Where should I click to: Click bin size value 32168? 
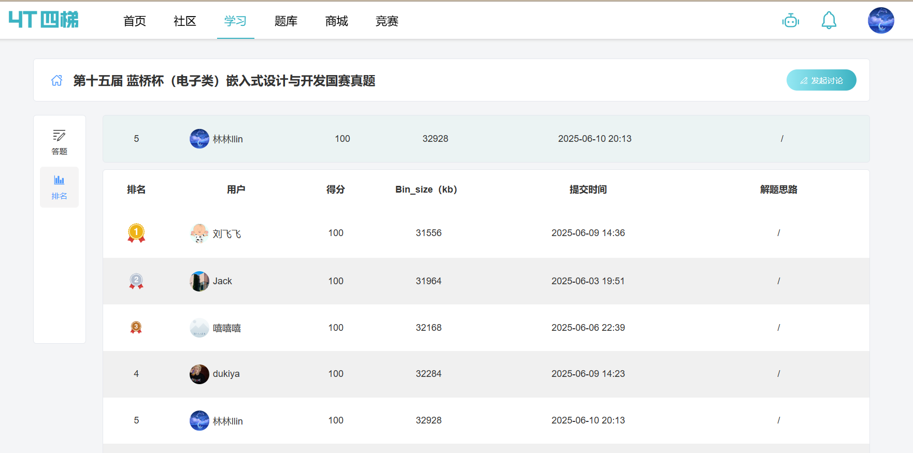click(x=429, y=328)
